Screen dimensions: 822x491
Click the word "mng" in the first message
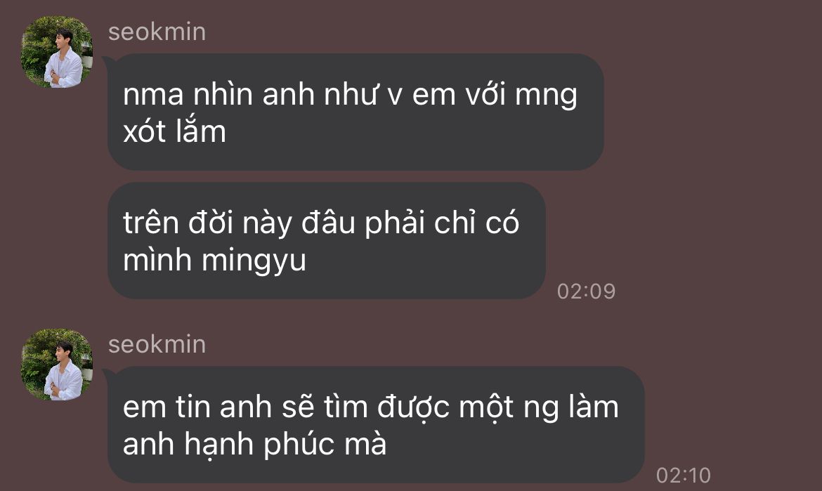(547, 96)
